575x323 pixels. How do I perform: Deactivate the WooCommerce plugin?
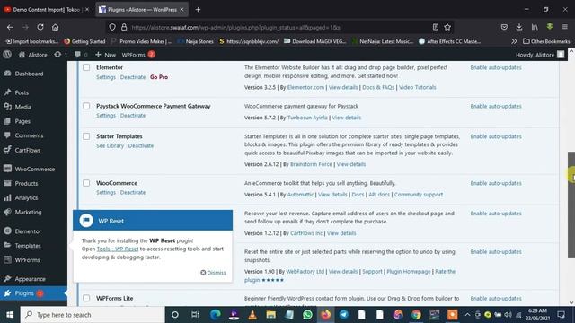click(x=133, y=192)
